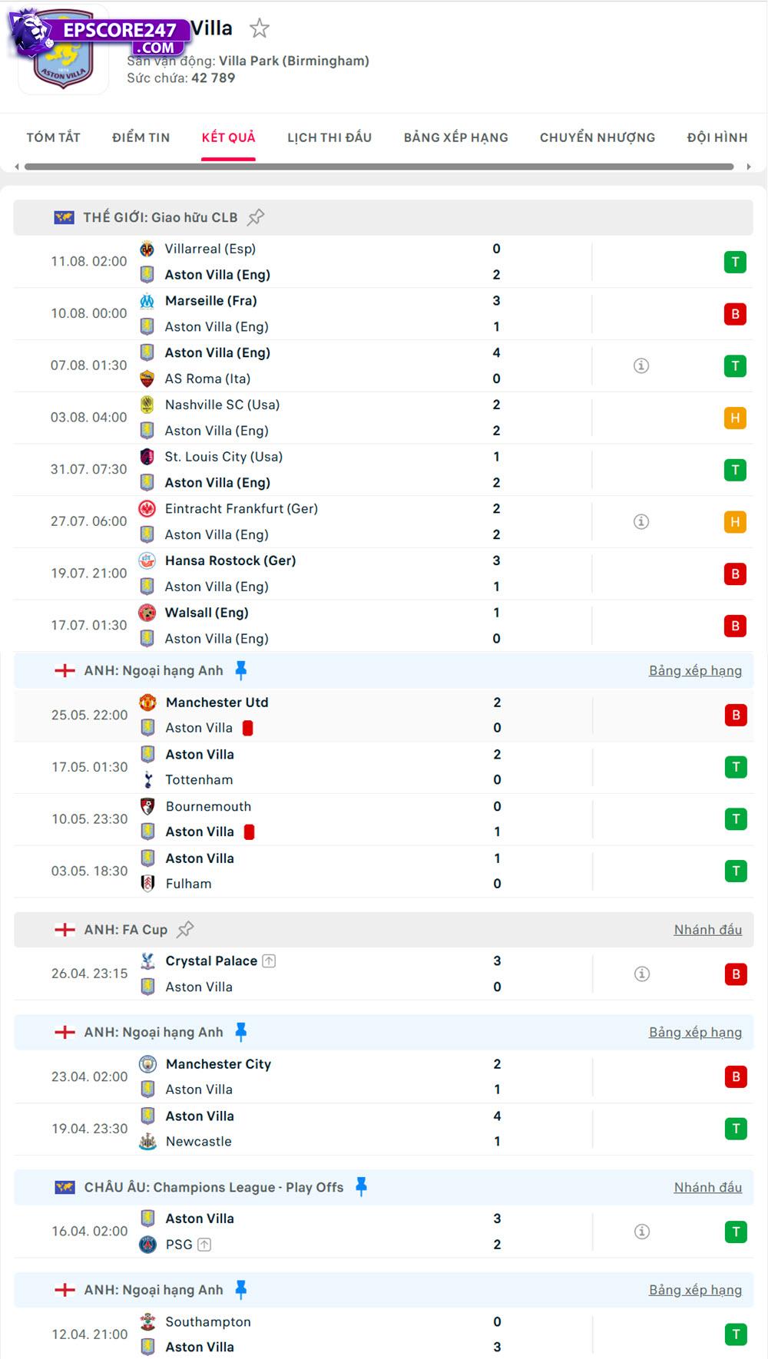The width and height of the screenshot is (768, 1359).
Task: Open the CHUYỂN NHƯỢNG tab
Action: (x=598, y=137)
